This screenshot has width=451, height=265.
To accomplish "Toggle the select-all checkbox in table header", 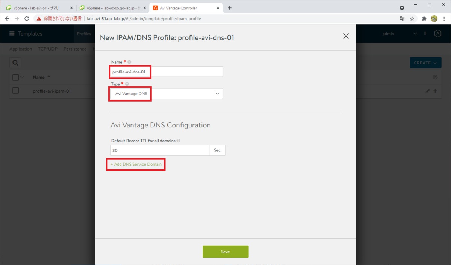I will click(x=15, y=77).
